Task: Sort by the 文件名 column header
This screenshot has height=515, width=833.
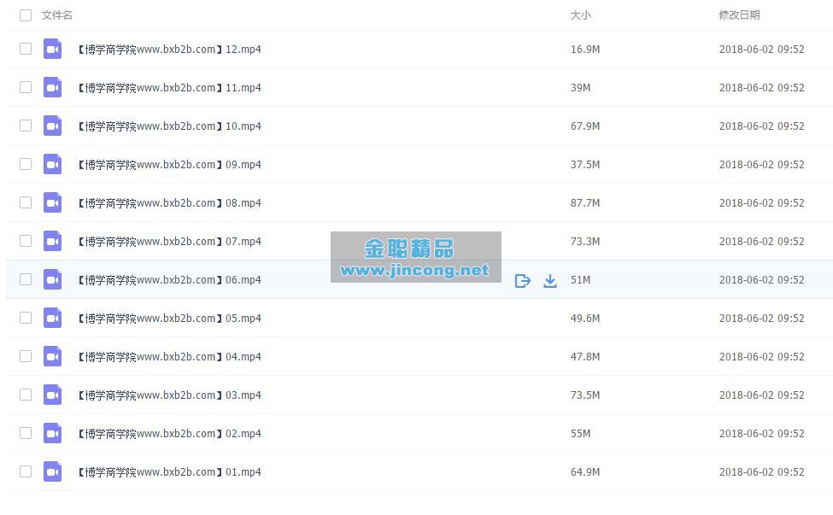Action: point(57,15)
